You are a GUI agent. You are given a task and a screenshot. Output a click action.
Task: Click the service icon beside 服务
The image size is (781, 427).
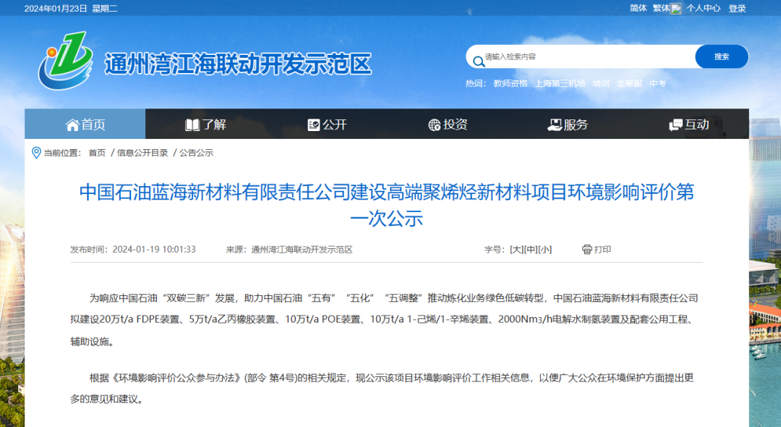tap(555, 124)
